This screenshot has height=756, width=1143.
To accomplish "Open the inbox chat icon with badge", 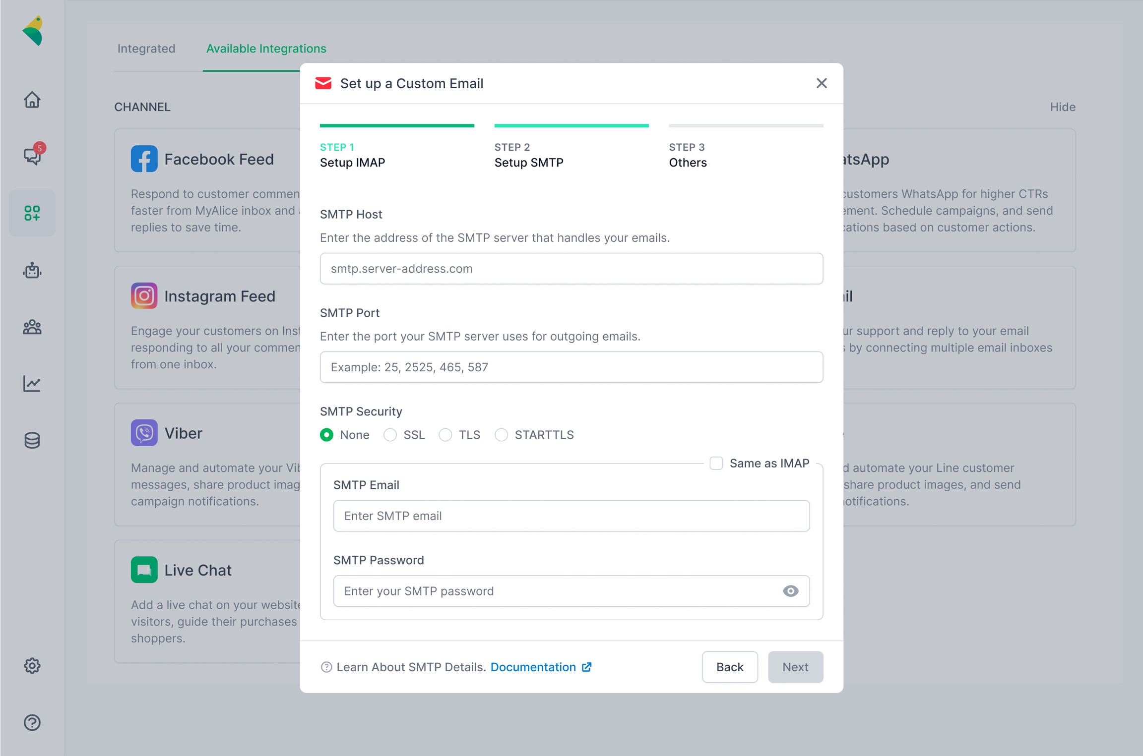I will 32,156.
